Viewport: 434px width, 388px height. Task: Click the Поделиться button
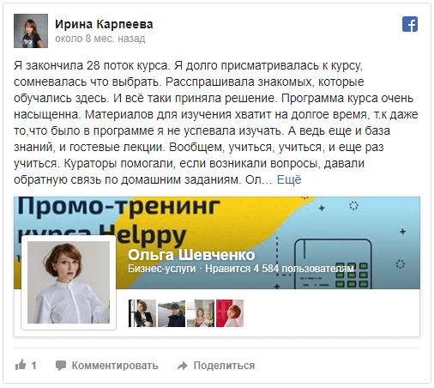click(224, 366)
